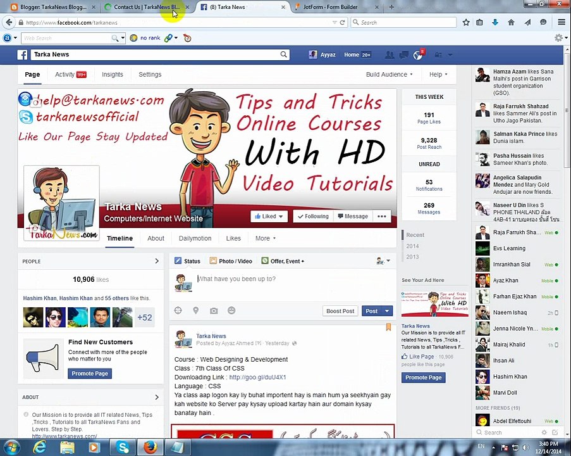Add location pin icon in the status composer

click(196, 310)
